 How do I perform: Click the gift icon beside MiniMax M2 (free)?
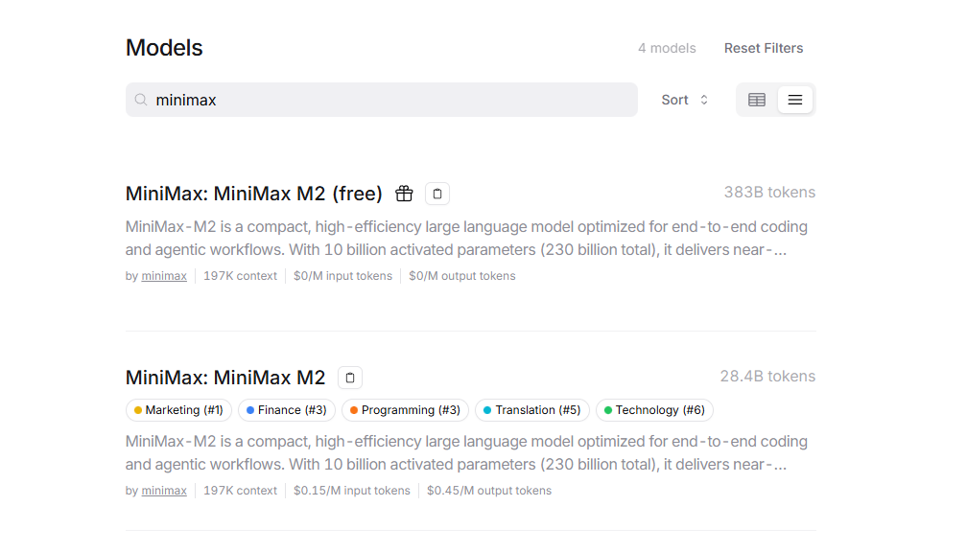click(x=404, y=193)
